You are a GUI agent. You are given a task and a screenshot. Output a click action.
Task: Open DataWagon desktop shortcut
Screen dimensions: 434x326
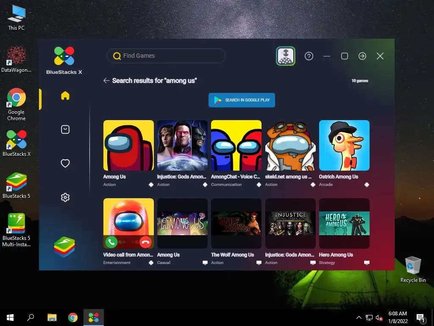point(17,59)
